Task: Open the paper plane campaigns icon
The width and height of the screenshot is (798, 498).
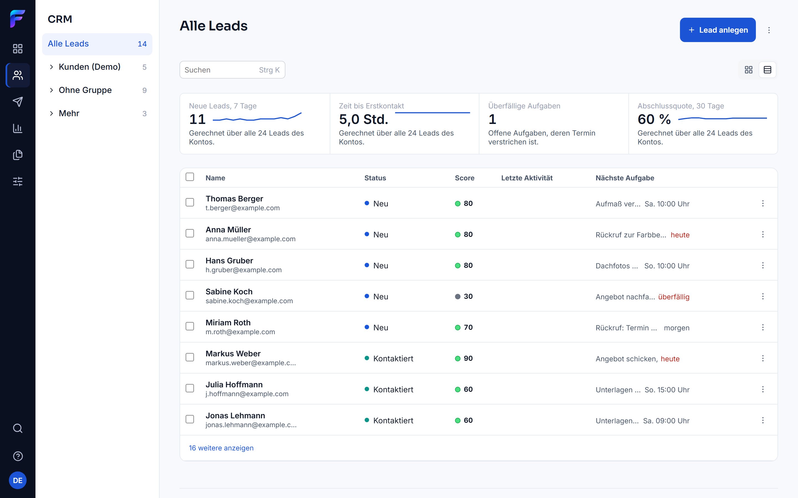Action: pyautogui.click(x=17, y=102)
